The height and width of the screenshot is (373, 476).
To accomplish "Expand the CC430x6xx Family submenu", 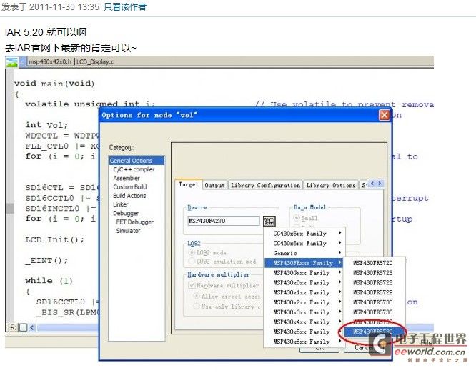I will [304, 243].
